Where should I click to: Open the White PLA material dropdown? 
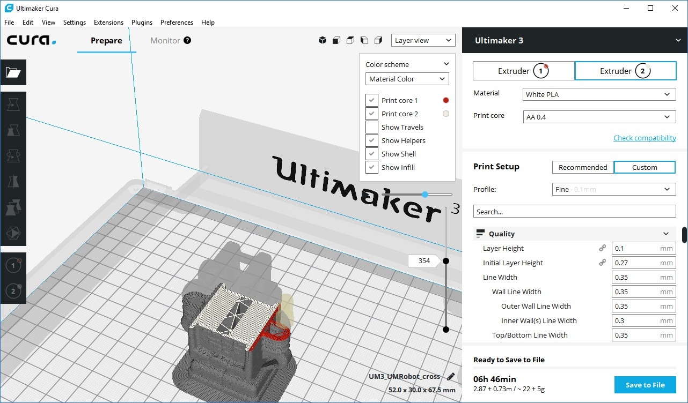click(x=599, y=94)
